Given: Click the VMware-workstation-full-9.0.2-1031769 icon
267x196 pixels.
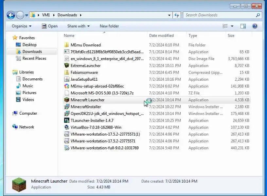Looking at the screenshot, I should tap(66, 148).
